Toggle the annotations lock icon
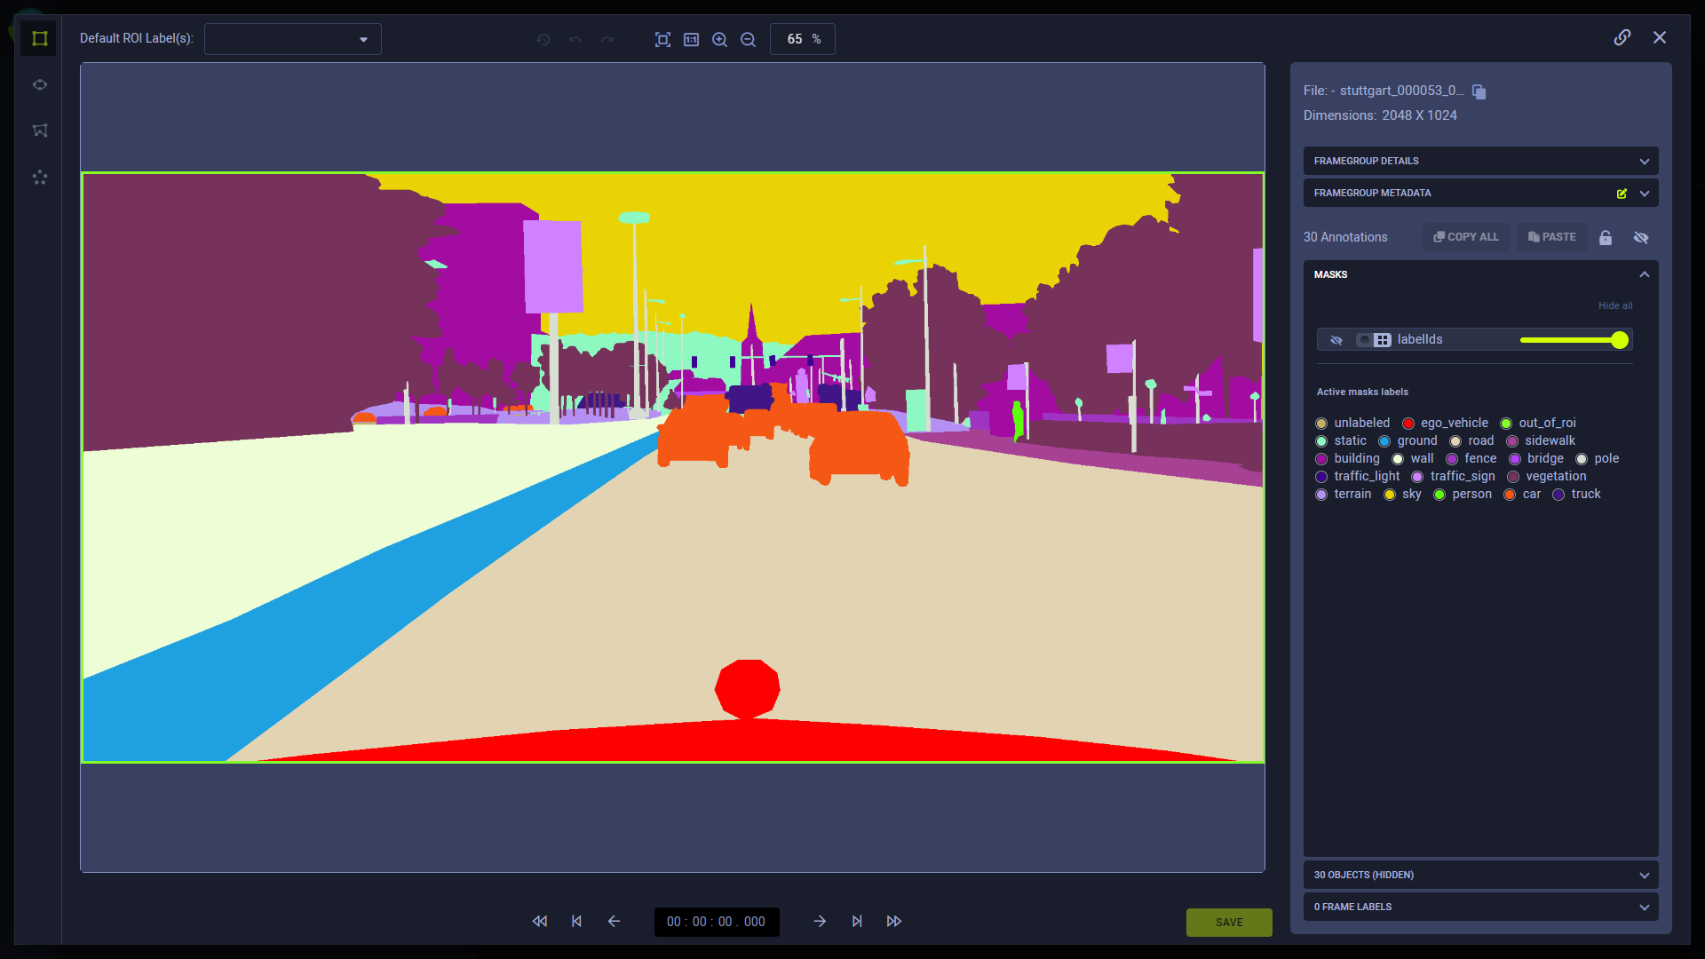This screenshot has width=1705, height=959. (1606, 237)
